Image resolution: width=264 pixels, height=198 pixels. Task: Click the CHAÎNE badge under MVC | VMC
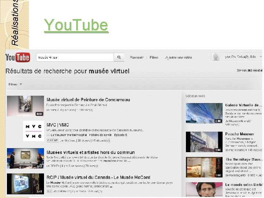point(53,140)
